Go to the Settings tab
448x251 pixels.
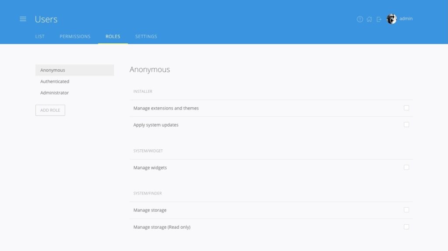(146, 36)
